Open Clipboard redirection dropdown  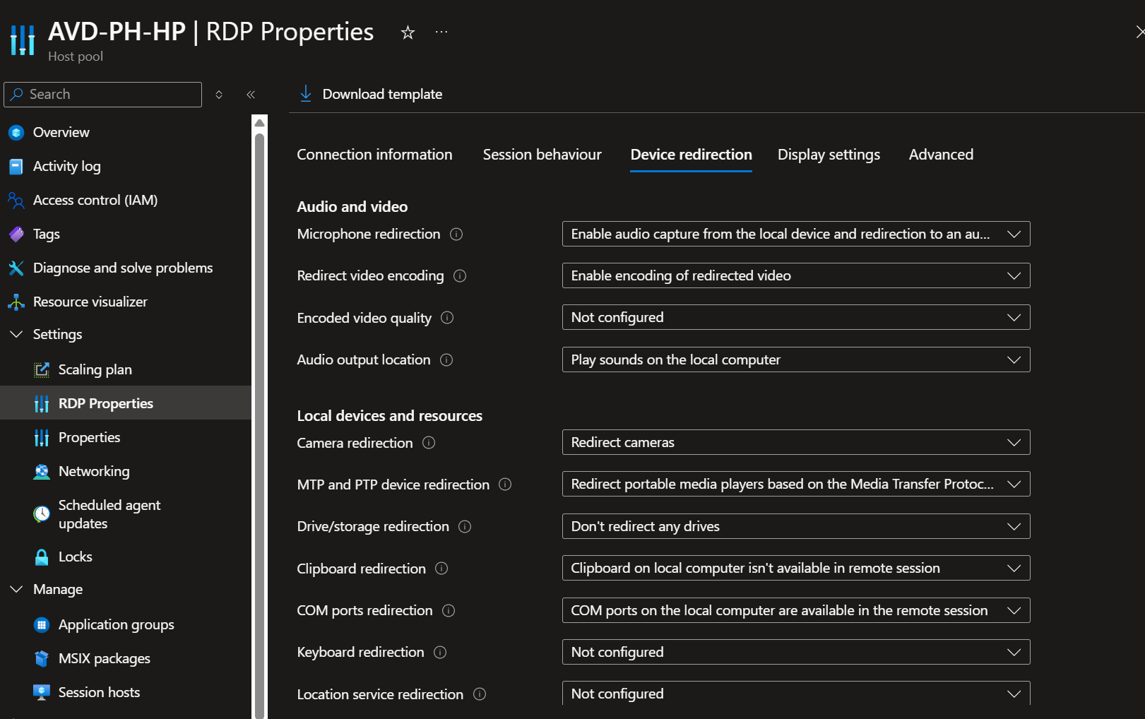tap(796, 568)
